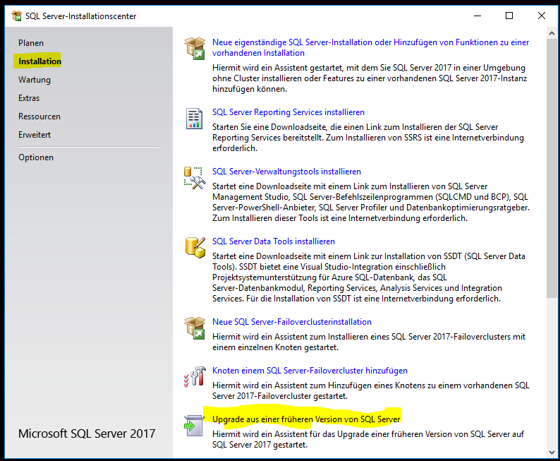This screenshot has width=560, height=461.
Task: Select the Installation section
Action: pos(39,61)
